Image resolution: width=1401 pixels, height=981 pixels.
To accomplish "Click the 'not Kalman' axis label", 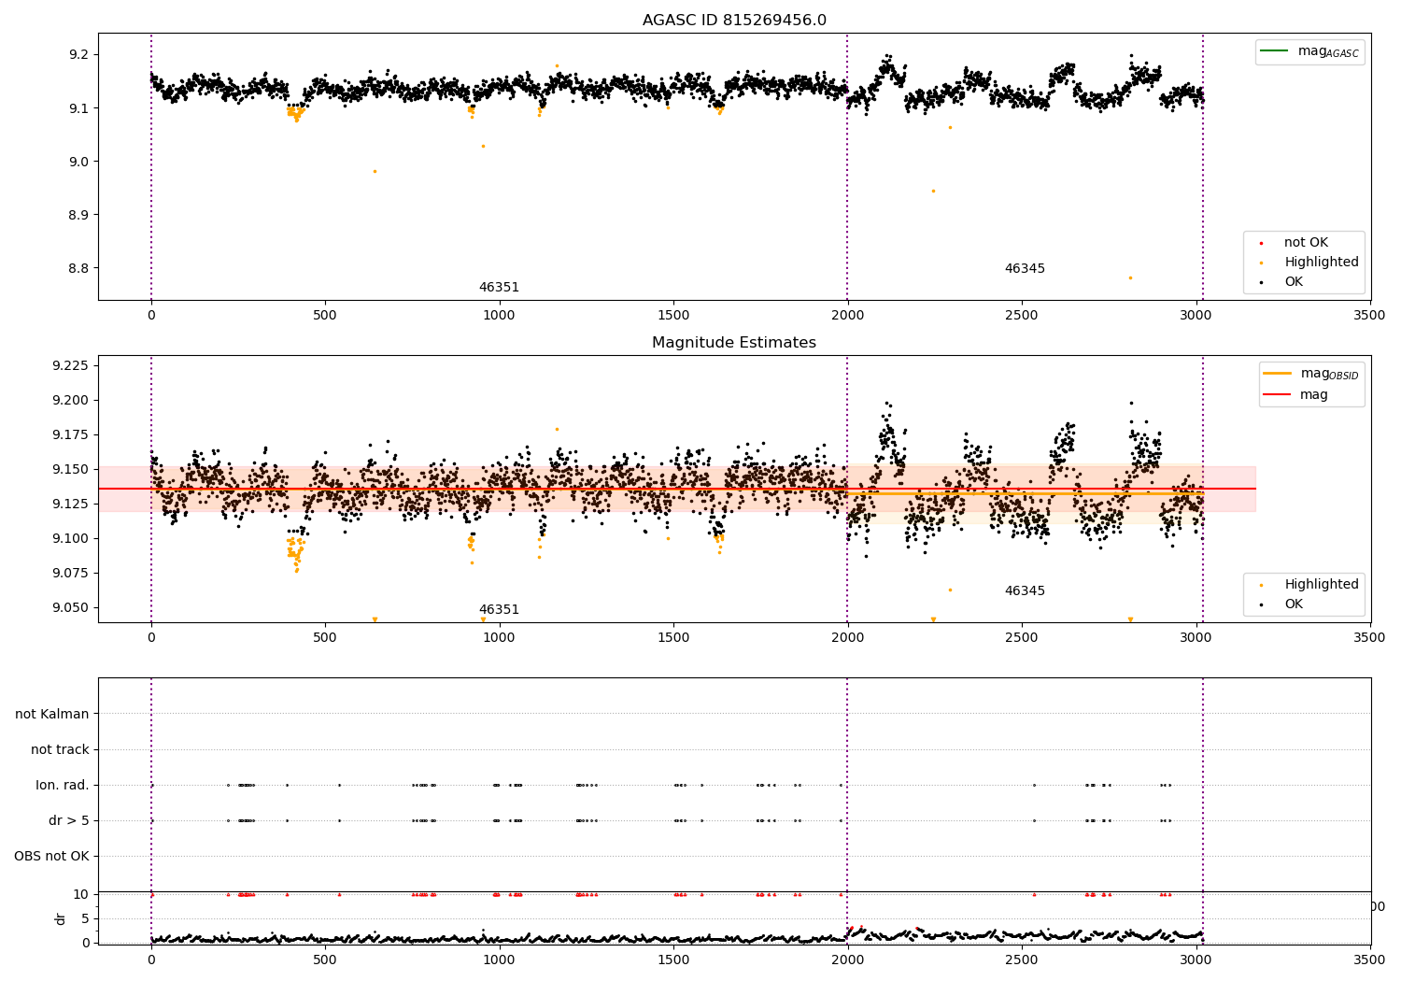I will [x=52, y=714].
